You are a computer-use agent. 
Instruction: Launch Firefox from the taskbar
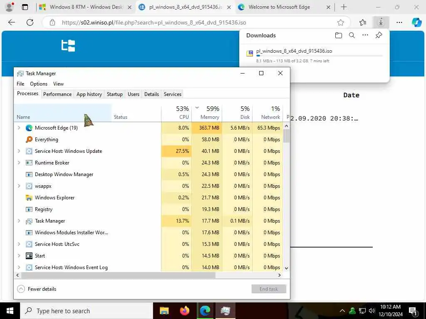185,311
